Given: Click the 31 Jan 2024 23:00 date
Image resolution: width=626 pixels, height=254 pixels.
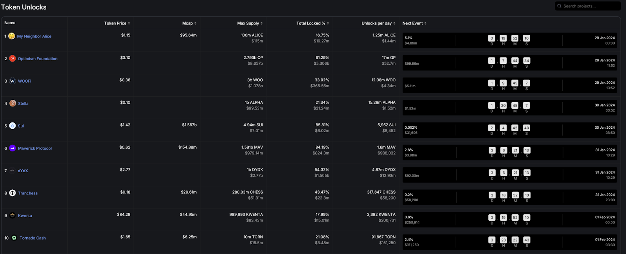Looking at the screenshot, I should pyautogui.click(x=604, y=197).
